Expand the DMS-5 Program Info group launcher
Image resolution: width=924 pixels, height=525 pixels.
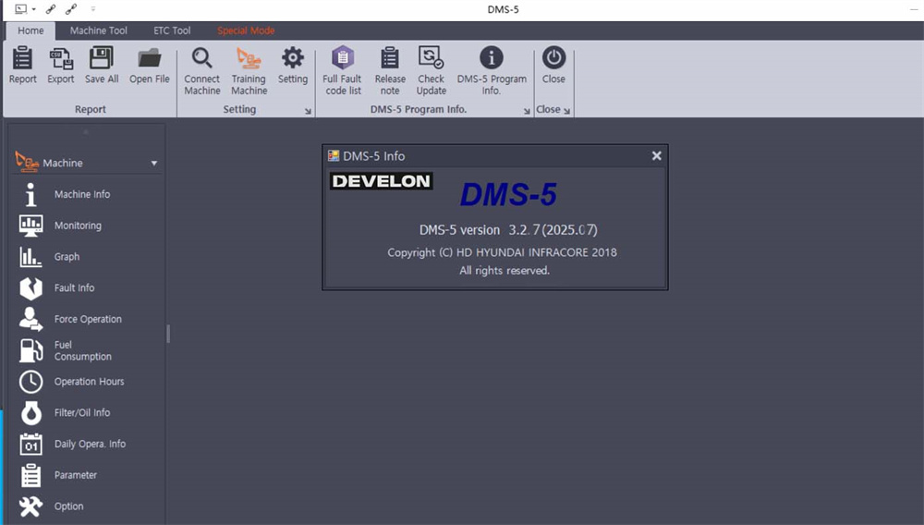(x=527, y=111)
